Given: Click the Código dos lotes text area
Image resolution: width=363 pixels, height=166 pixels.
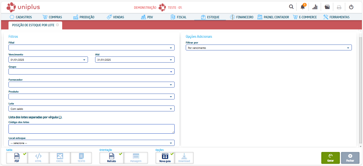Looking at the screenshot, I should pyautogui.click(x=91, y=129).
